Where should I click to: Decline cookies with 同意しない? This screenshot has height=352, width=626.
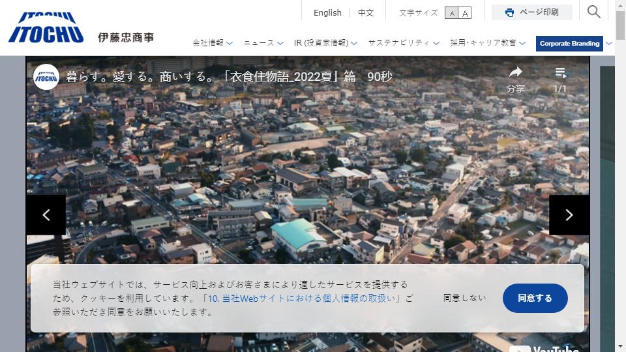point(464,298)
